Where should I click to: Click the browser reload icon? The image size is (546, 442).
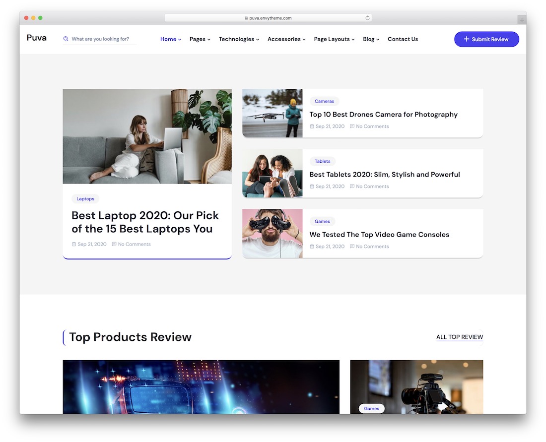pos(367,18)
